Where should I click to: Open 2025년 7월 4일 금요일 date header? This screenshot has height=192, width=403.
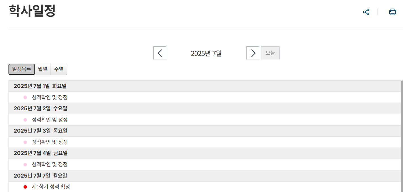coord(41,153)
